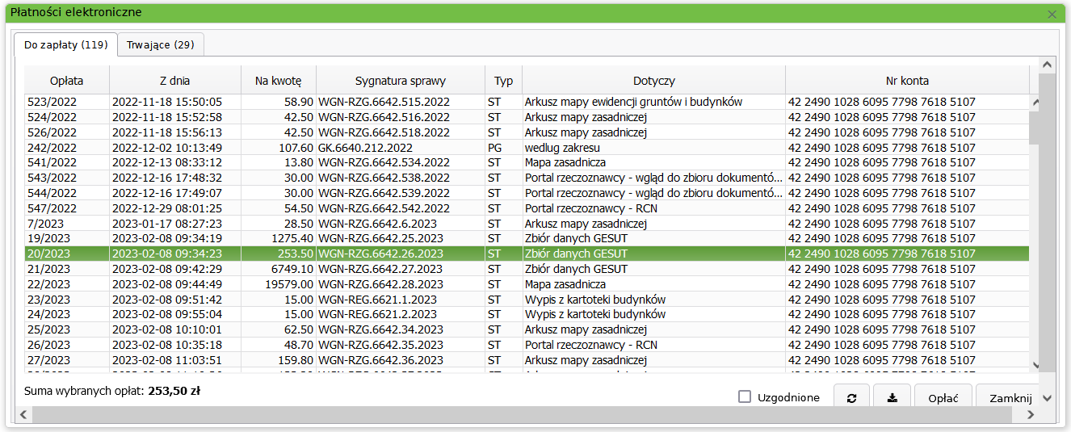Screen dimensions: 1071x432
Task: Click the horizontal scrollbar right arrow
Action: click(x=1030, y=414)
